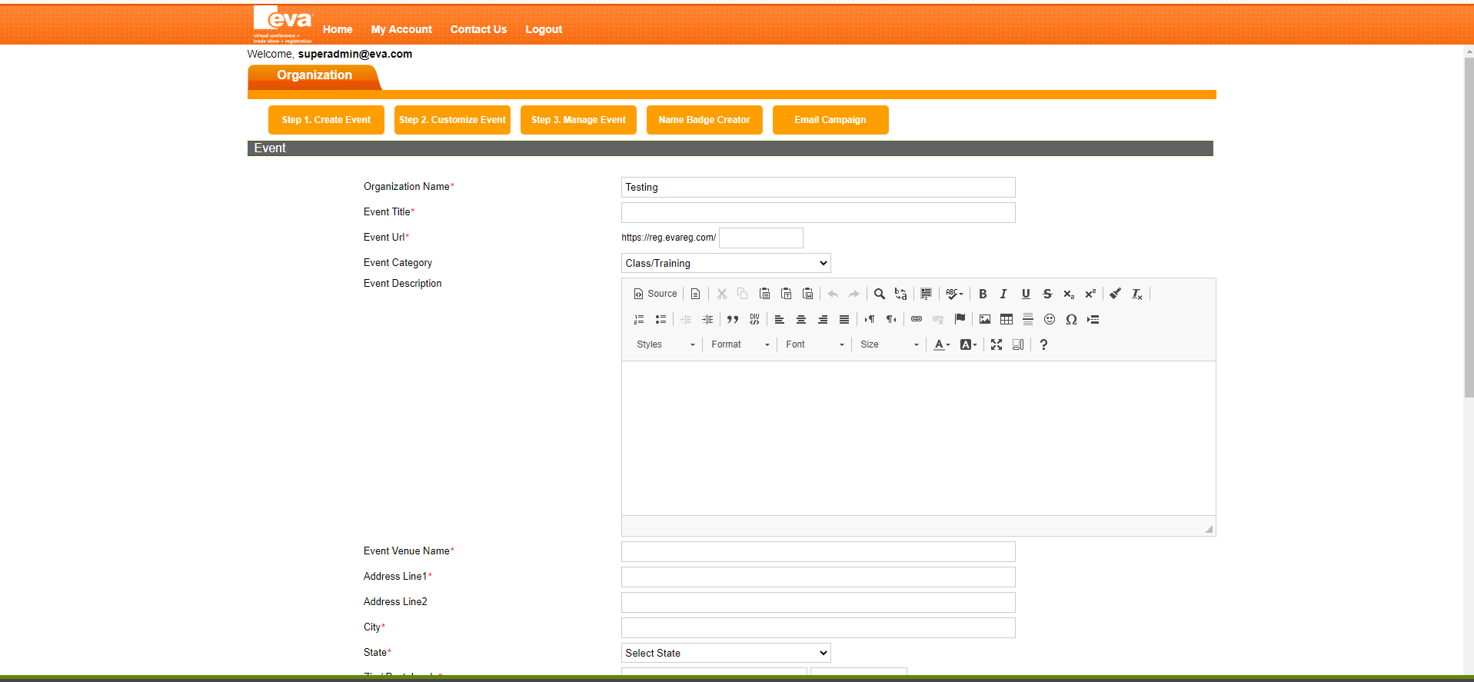
Task: Toggle Superscript formatting
Action: (1090, 294)
